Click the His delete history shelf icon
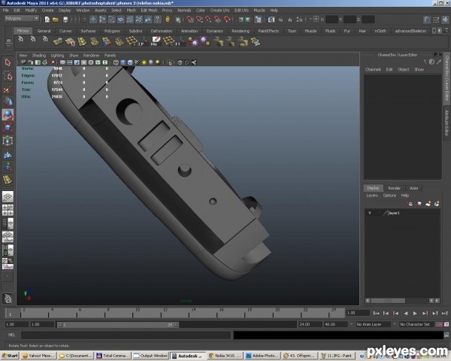Image resolution: width=451 pixels, height=361 pixels. point(156,41)
